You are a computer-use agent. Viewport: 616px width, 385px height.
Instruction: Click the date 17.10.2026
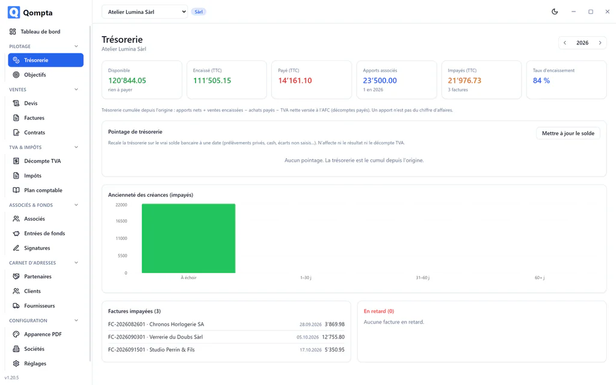click(311, 350)
